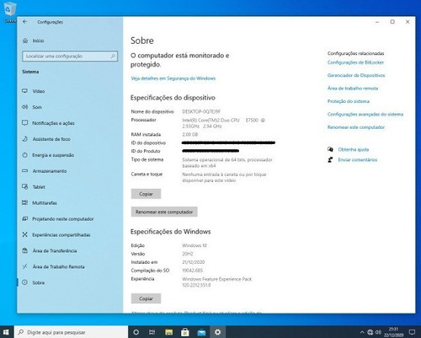
Task: Open Gerenciador de Dispositivos link
Action: coord(356,75)
